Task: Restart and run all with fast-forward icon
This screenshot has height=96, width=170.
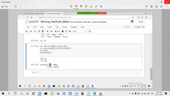Action: pyautogui.click(x=70, y=31)
